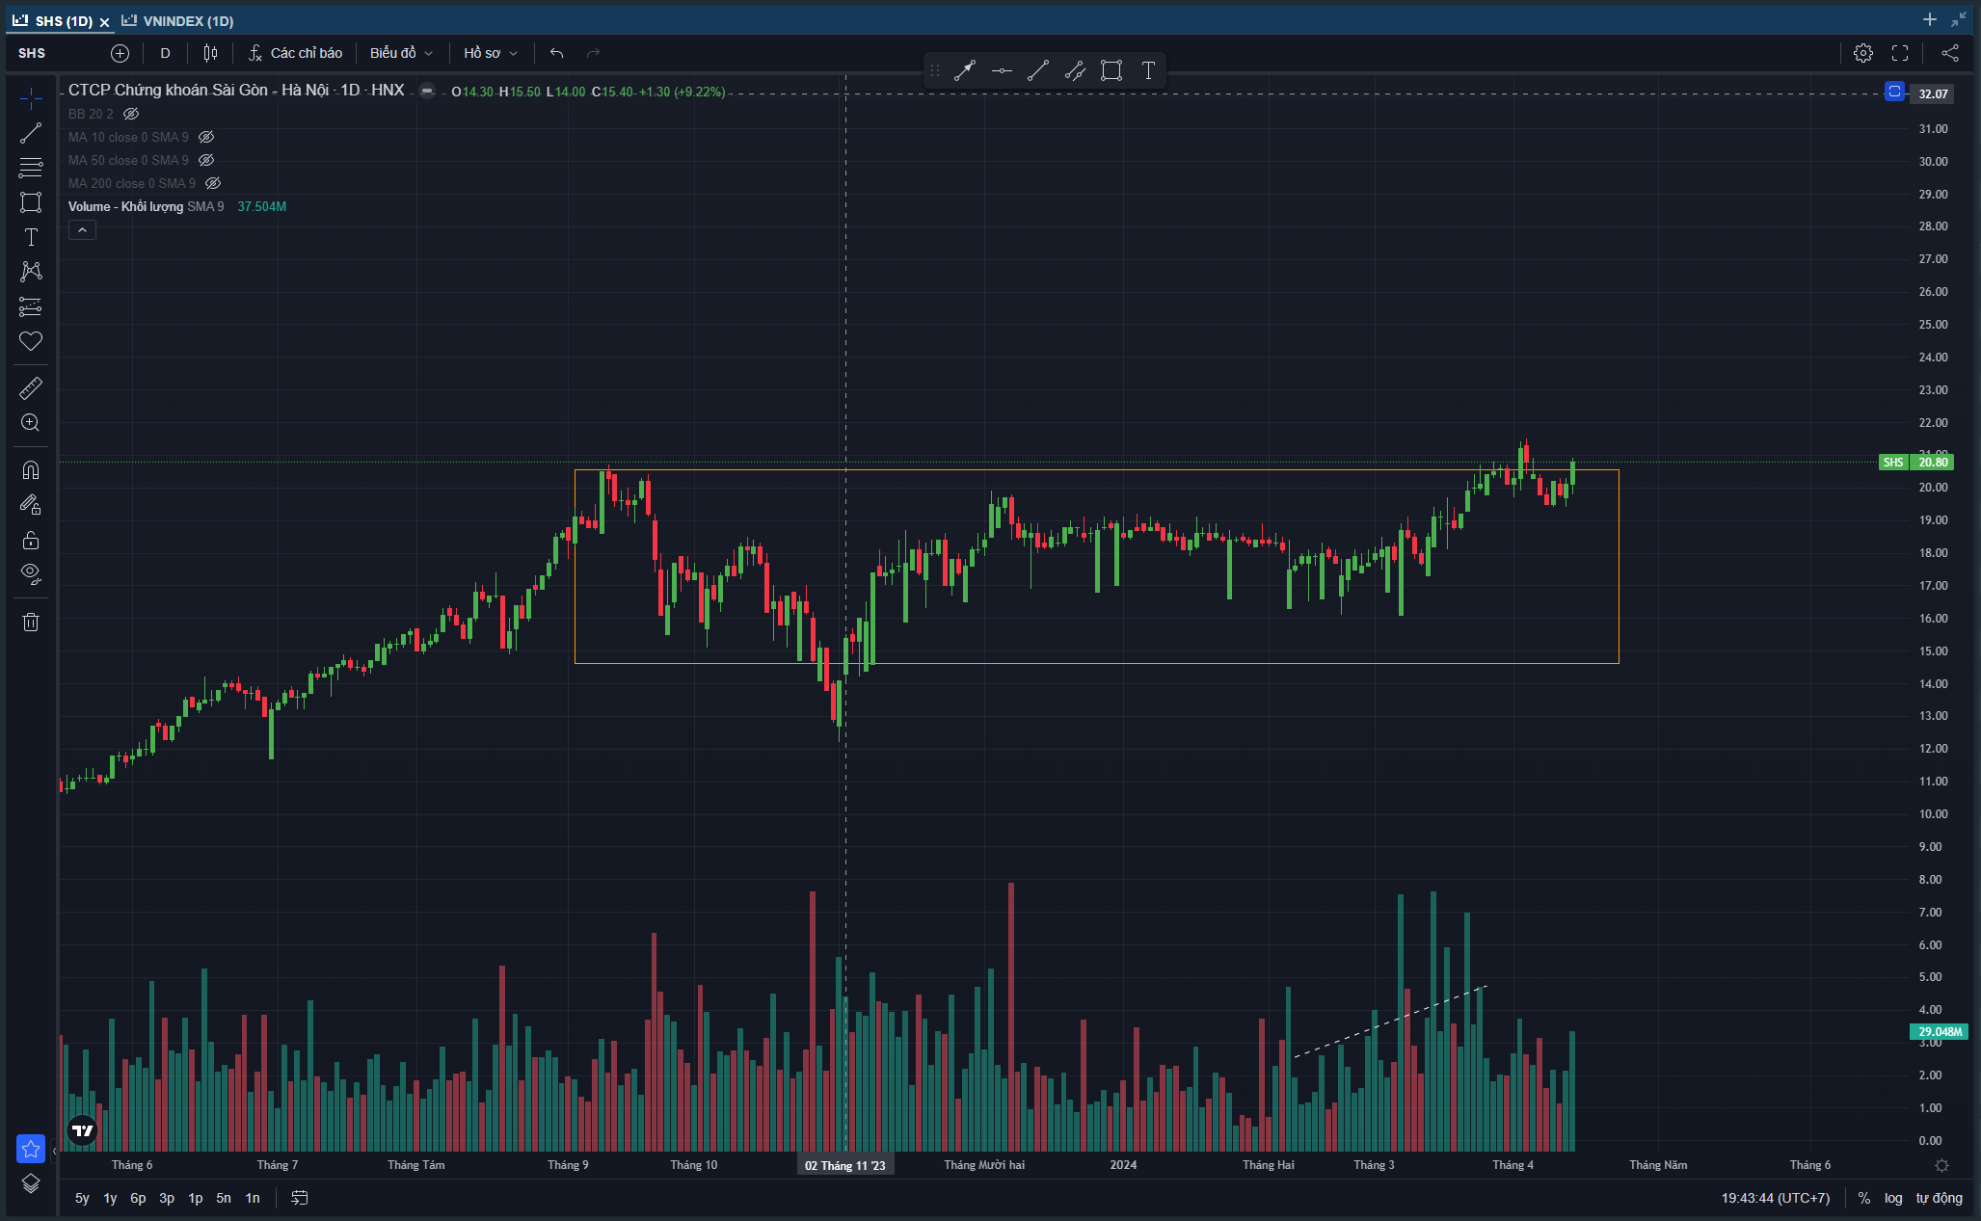Image resolution: width=1981 pixels, height=1221 pixels.
Task: Select the trend line drawing tool
Action: click(31, 133)
